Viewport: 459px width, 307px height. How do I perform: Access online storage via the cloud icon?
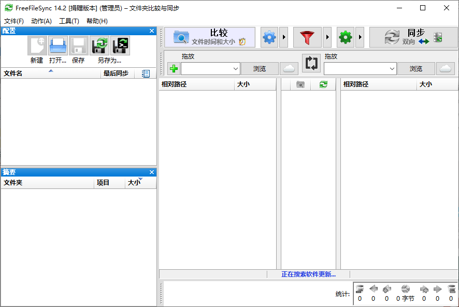tap(289, 68)
